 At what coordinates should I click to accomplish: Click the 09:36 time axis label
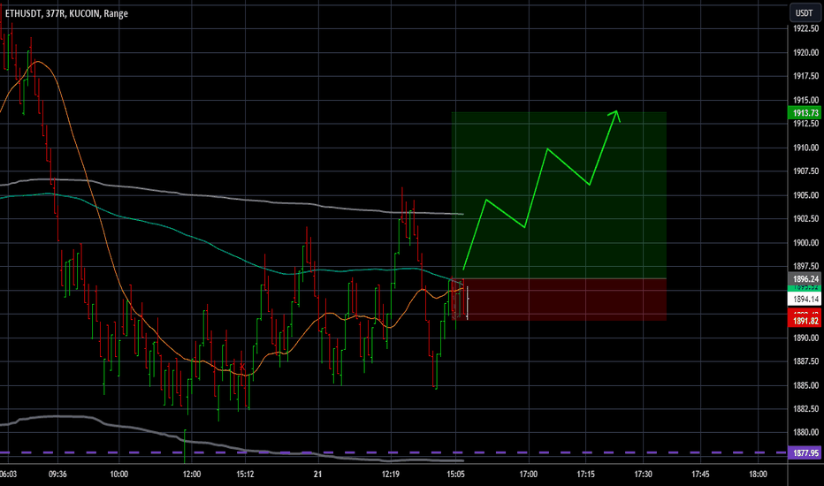pyautogui.click(x=57, y=475)
